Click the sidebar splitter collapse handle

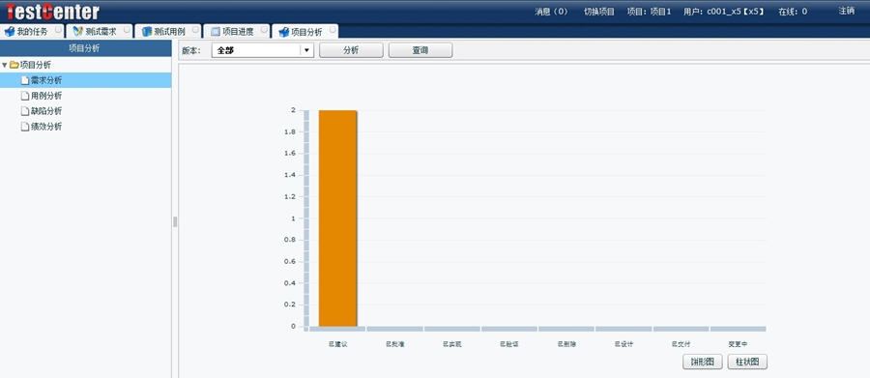[175, 222]
